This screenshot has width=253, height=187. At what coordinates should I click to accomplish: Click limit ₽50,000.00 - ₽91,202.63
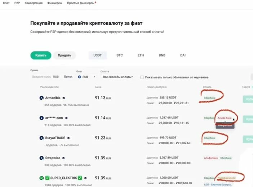pos(174,143)
